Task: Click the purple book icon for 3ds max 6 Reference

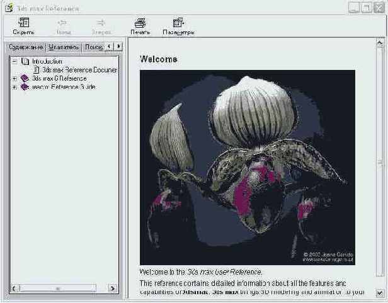Action: coord(25,79)
